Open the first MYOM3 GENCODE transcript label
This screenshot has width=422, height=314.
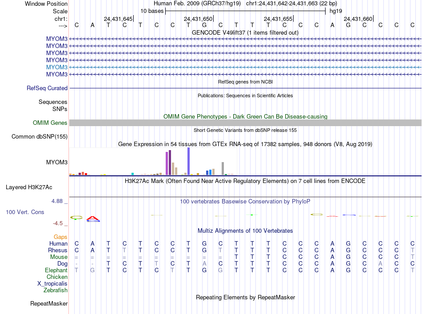coord(56,39)
